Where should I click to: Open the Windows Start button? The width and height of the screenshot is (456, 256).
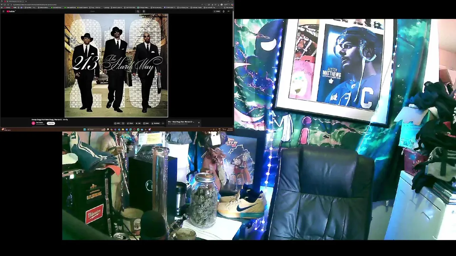pyautogui.click(x=84, y=129)
